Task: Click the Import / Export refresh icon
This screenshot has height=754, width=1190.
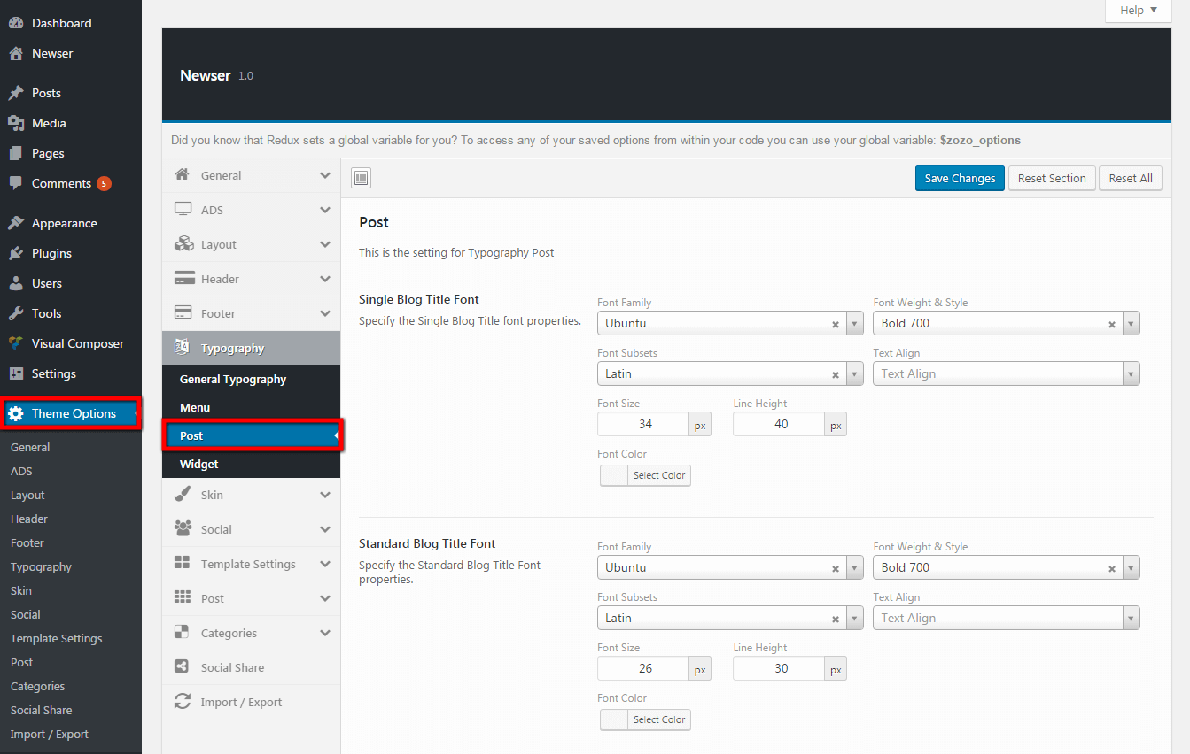Action: [x=183, y=702]
